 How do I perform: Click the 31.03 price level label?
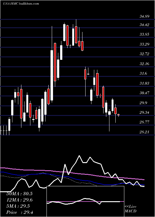point(144,83)
